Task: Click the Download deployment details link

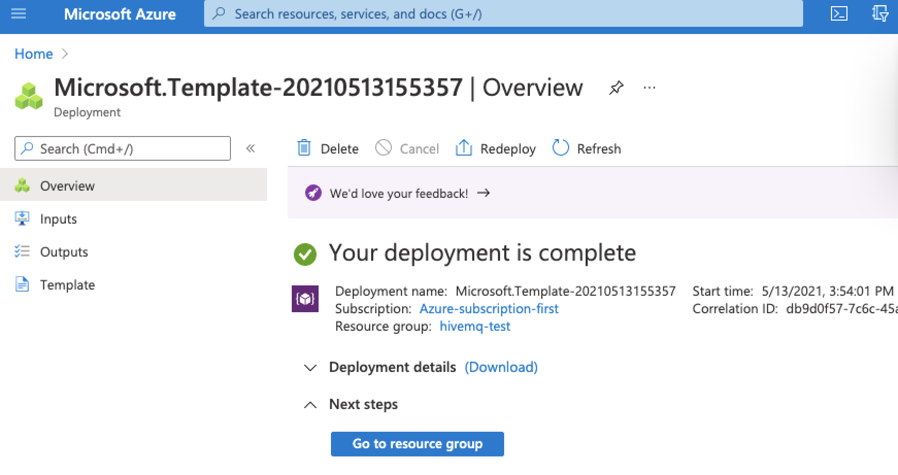Action: (501, 367)
